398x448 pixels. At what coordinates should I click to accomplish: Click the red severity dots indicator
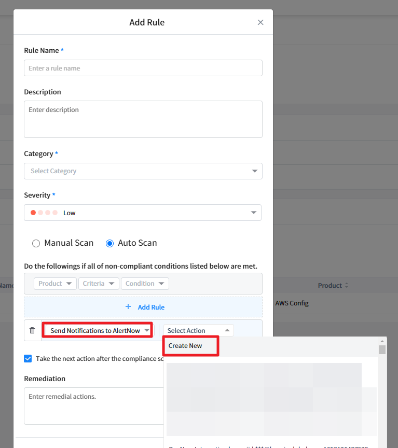click(x=44, y=213)
